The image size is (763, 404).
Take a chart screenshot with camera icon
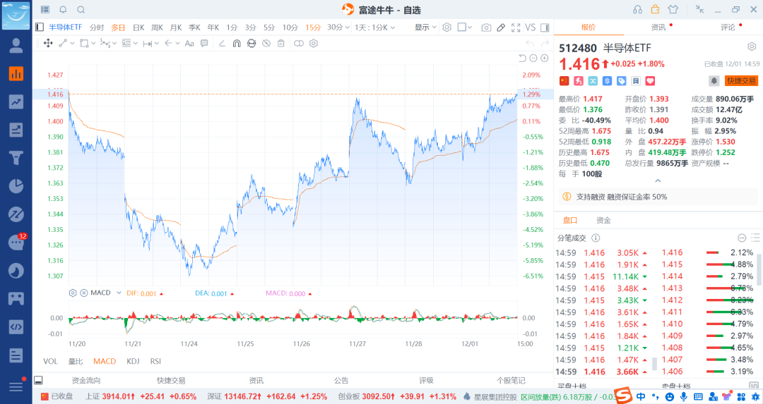(x=486, y=27)
